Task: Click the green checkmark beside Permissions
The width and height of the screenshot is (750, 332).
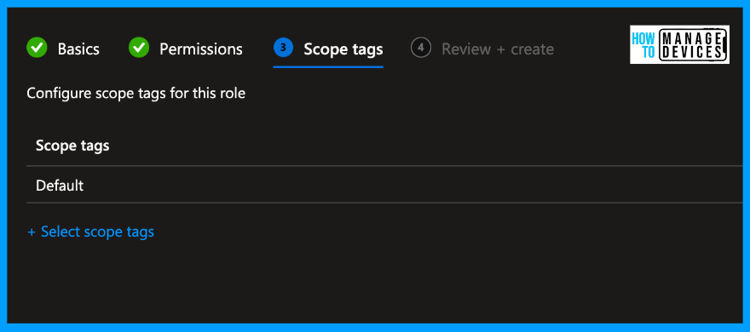Action: [x=139, y=48]
